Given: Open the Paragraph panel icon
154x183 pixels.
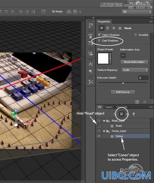Looking at the screenshot, I should [x=91, y=71].
